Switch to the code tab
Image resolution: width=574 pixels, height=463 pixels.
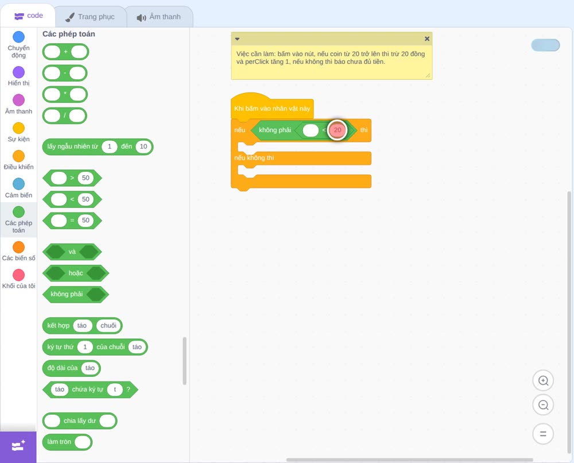(x=28, y=16)
